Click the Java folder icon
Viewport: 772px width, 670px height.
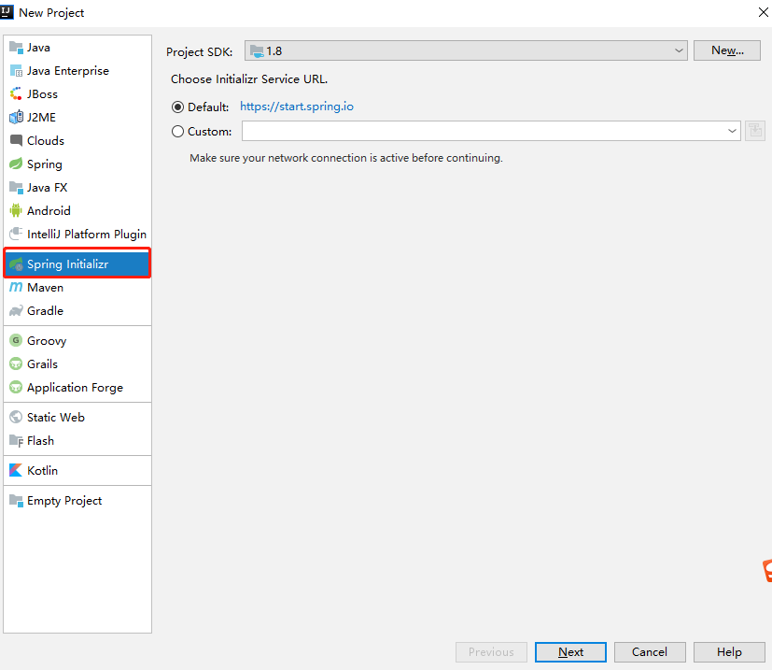tap(16, 48)
